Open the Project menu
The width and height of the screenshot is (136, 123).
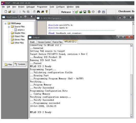(21, 7)
